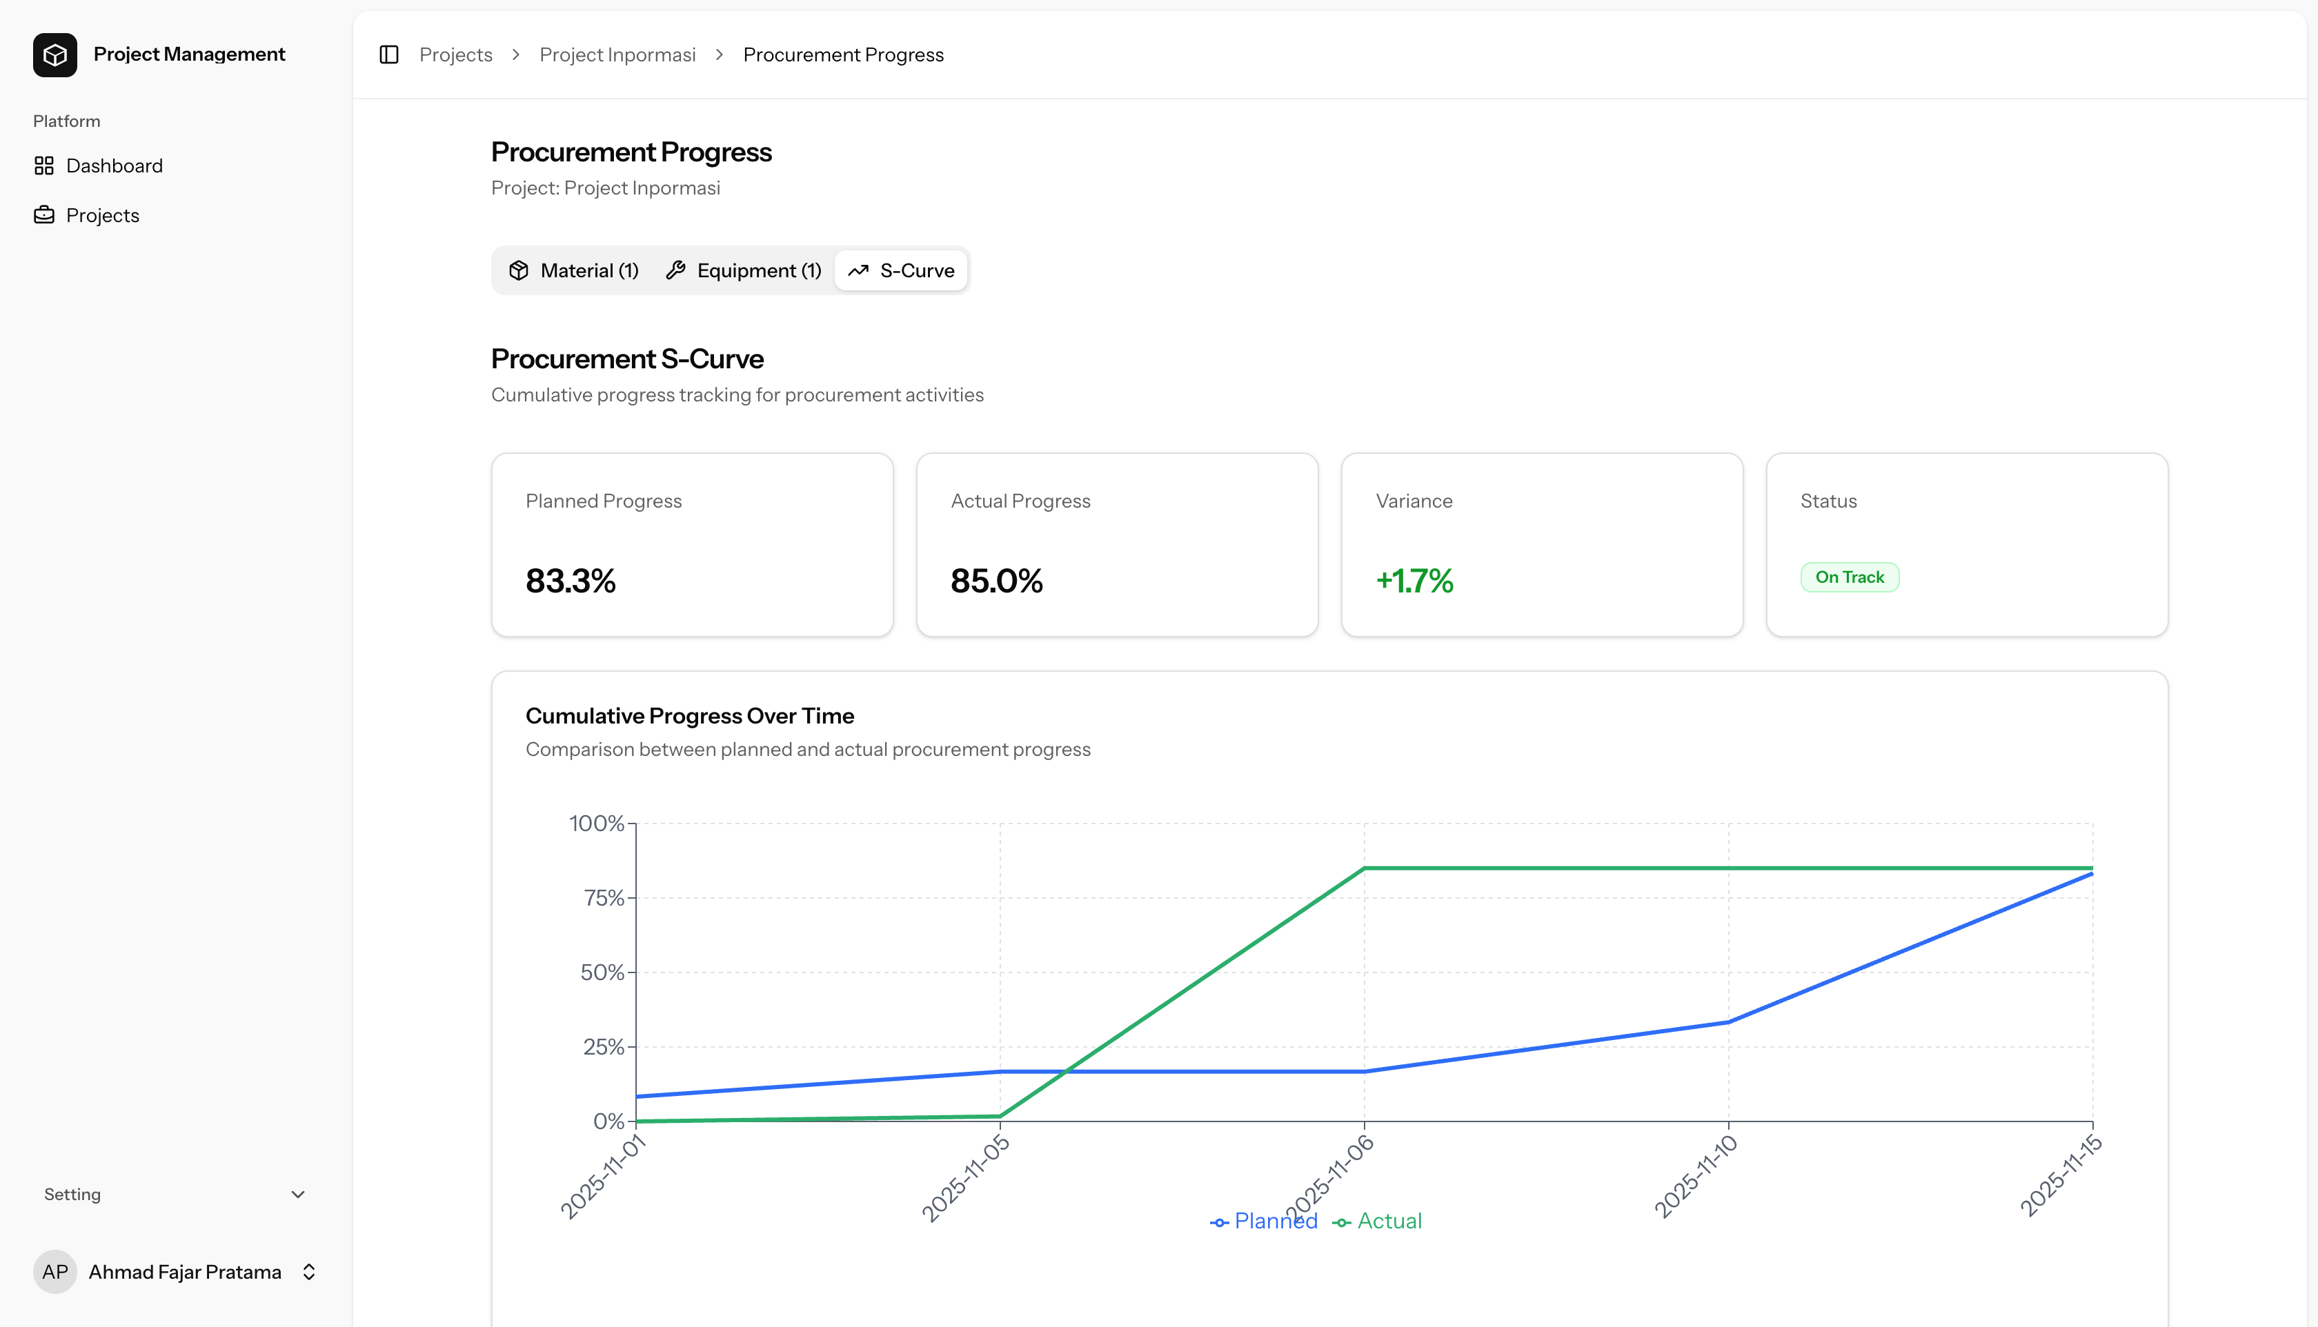Screen dimensions: 2318x1327
Task: Click the S-Curve trending arrow icon
Action: pyautogui.click(x=858, y=270)
